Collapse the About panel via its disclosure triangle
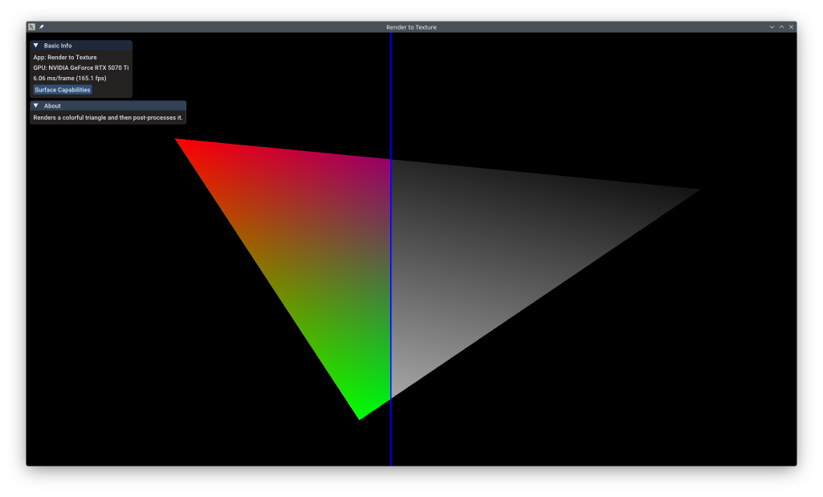 pyautogui.click(x=35, y=105)
